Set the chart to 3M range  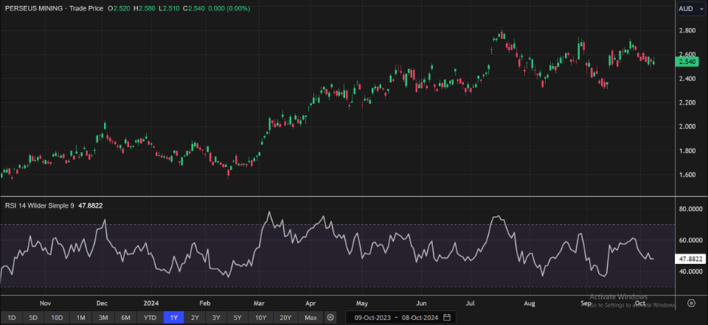pyautogui.click(x=104, y=317)
